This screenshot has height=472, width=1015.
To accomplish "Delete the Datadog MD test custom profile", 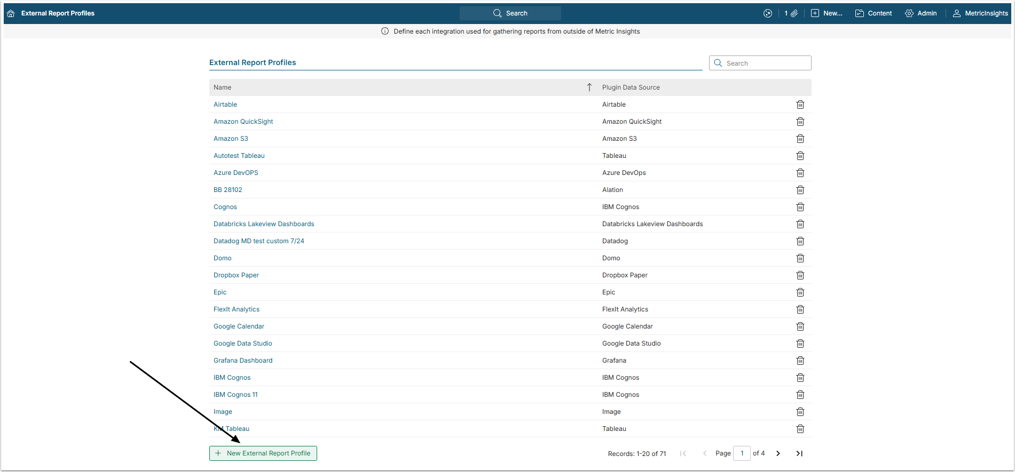I will point(800,241).
